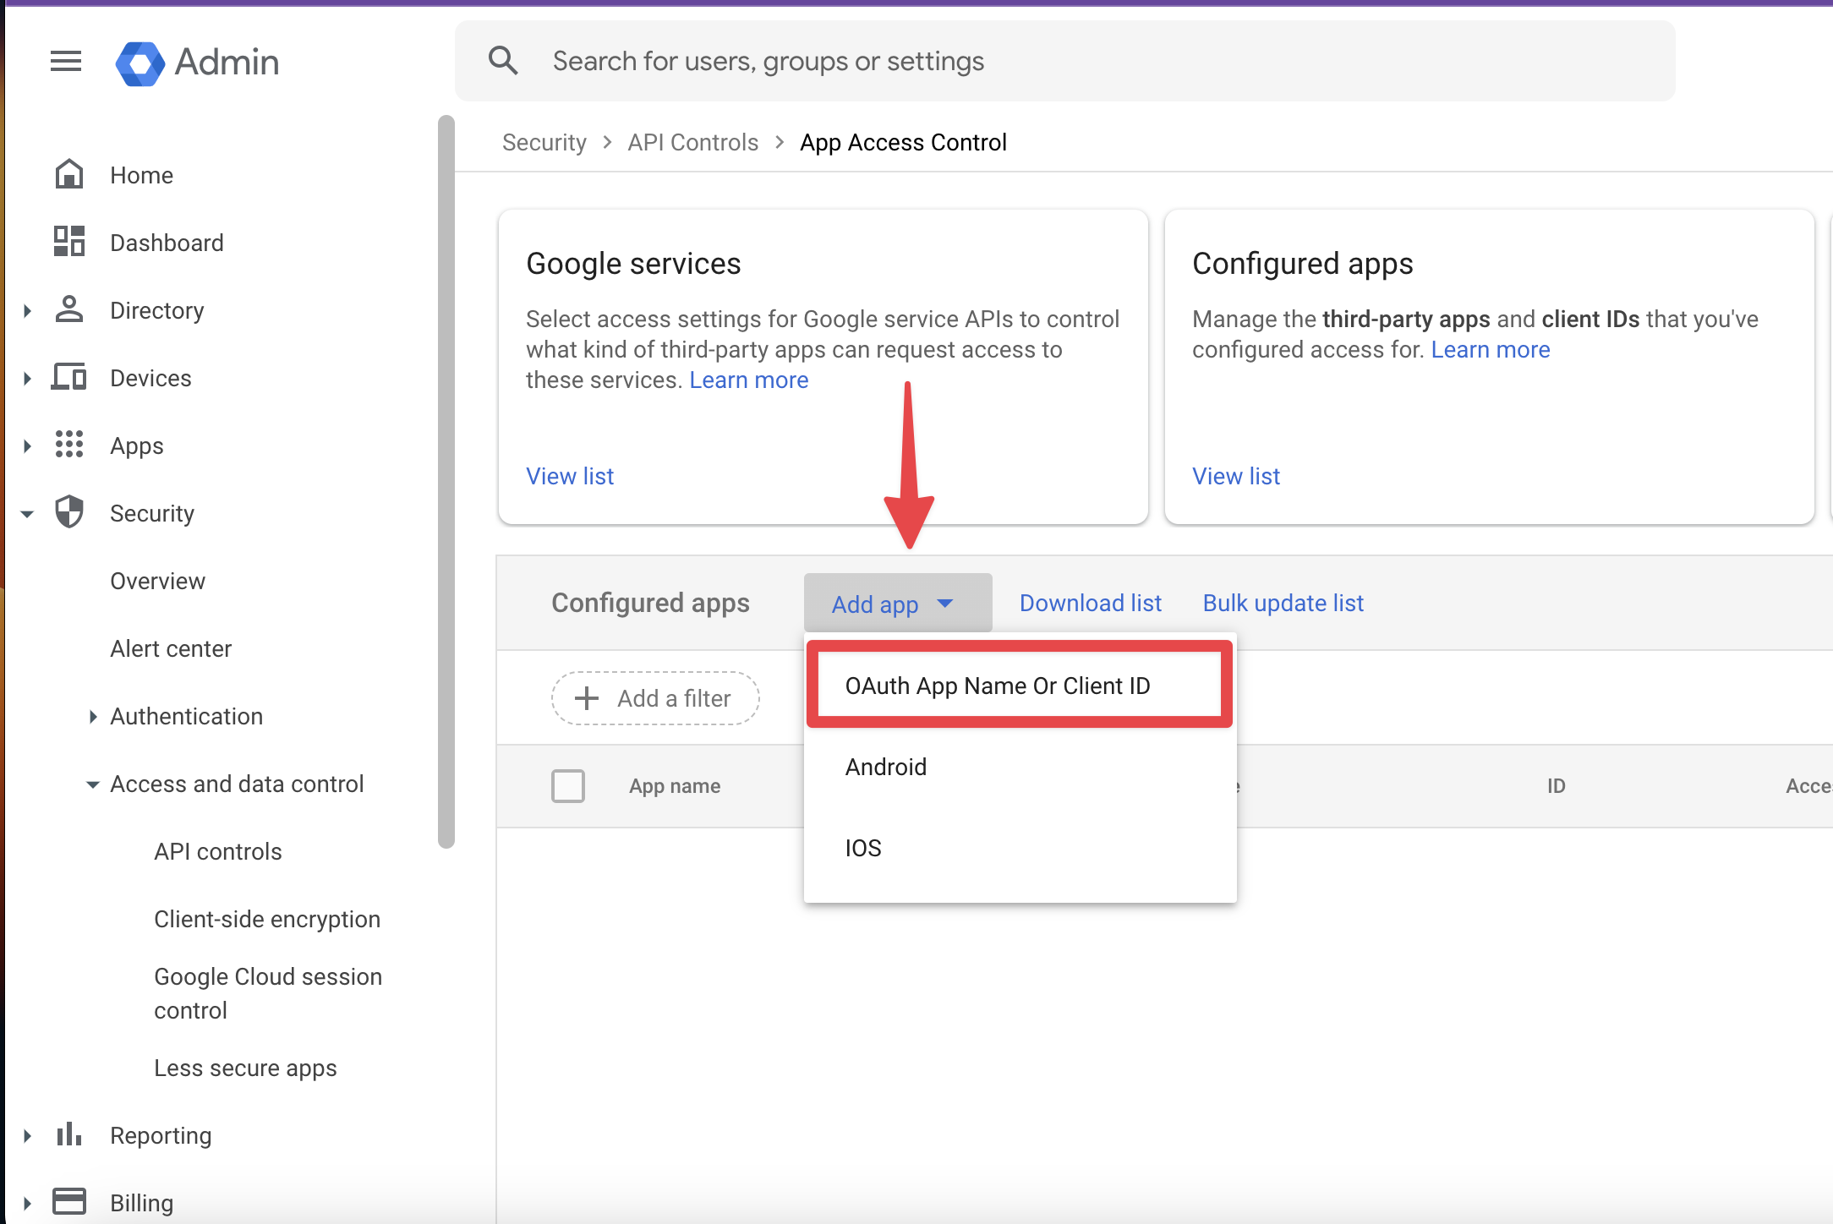Click the Reporting bar chart icon
The image size is (1833, 1224).
tap(69, 1134)
